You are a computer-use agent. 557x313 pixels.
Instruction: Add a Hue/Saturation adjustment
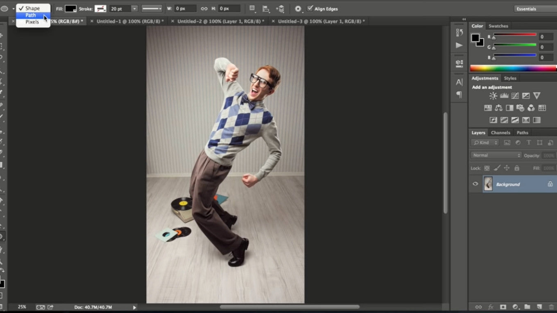[x=488, y=108]
